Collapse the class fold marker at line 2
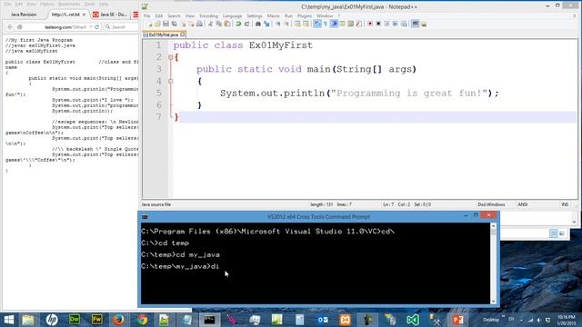This screenshot has height=327, width=582. click(171, 57)
